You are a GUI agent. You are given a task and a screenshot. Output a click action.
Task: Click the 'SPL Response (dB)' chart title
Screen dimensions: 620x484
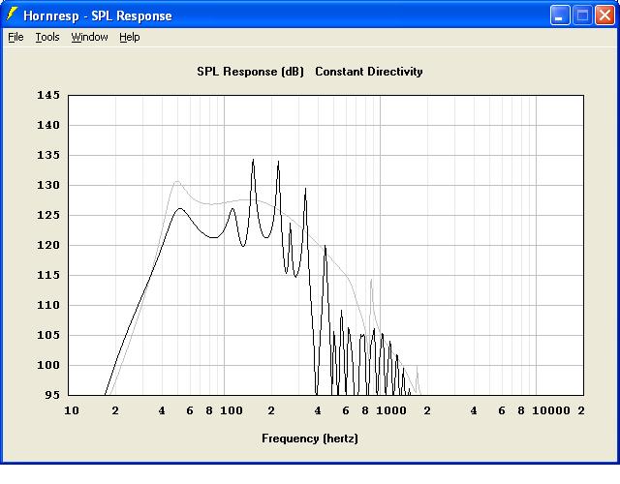250,72
